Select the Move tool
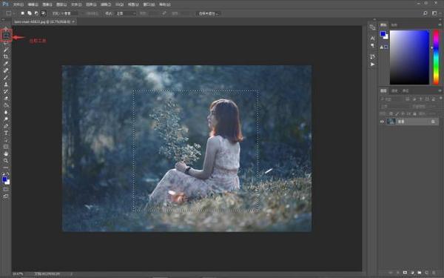Viewport: 444px width, 278px height. click(6, 29)
